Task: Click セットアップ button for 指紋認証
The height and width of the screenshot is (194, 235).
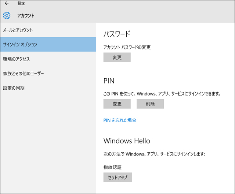Action: pyautogui.click(x=117, y=178)
